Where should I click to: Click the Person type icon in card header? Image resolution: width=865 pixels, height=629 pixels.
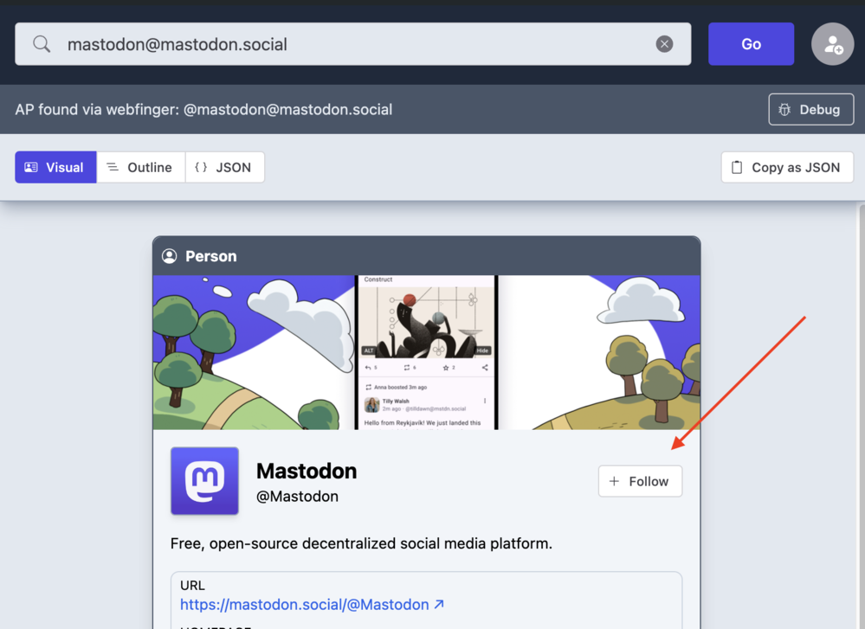tap(170, 256)
